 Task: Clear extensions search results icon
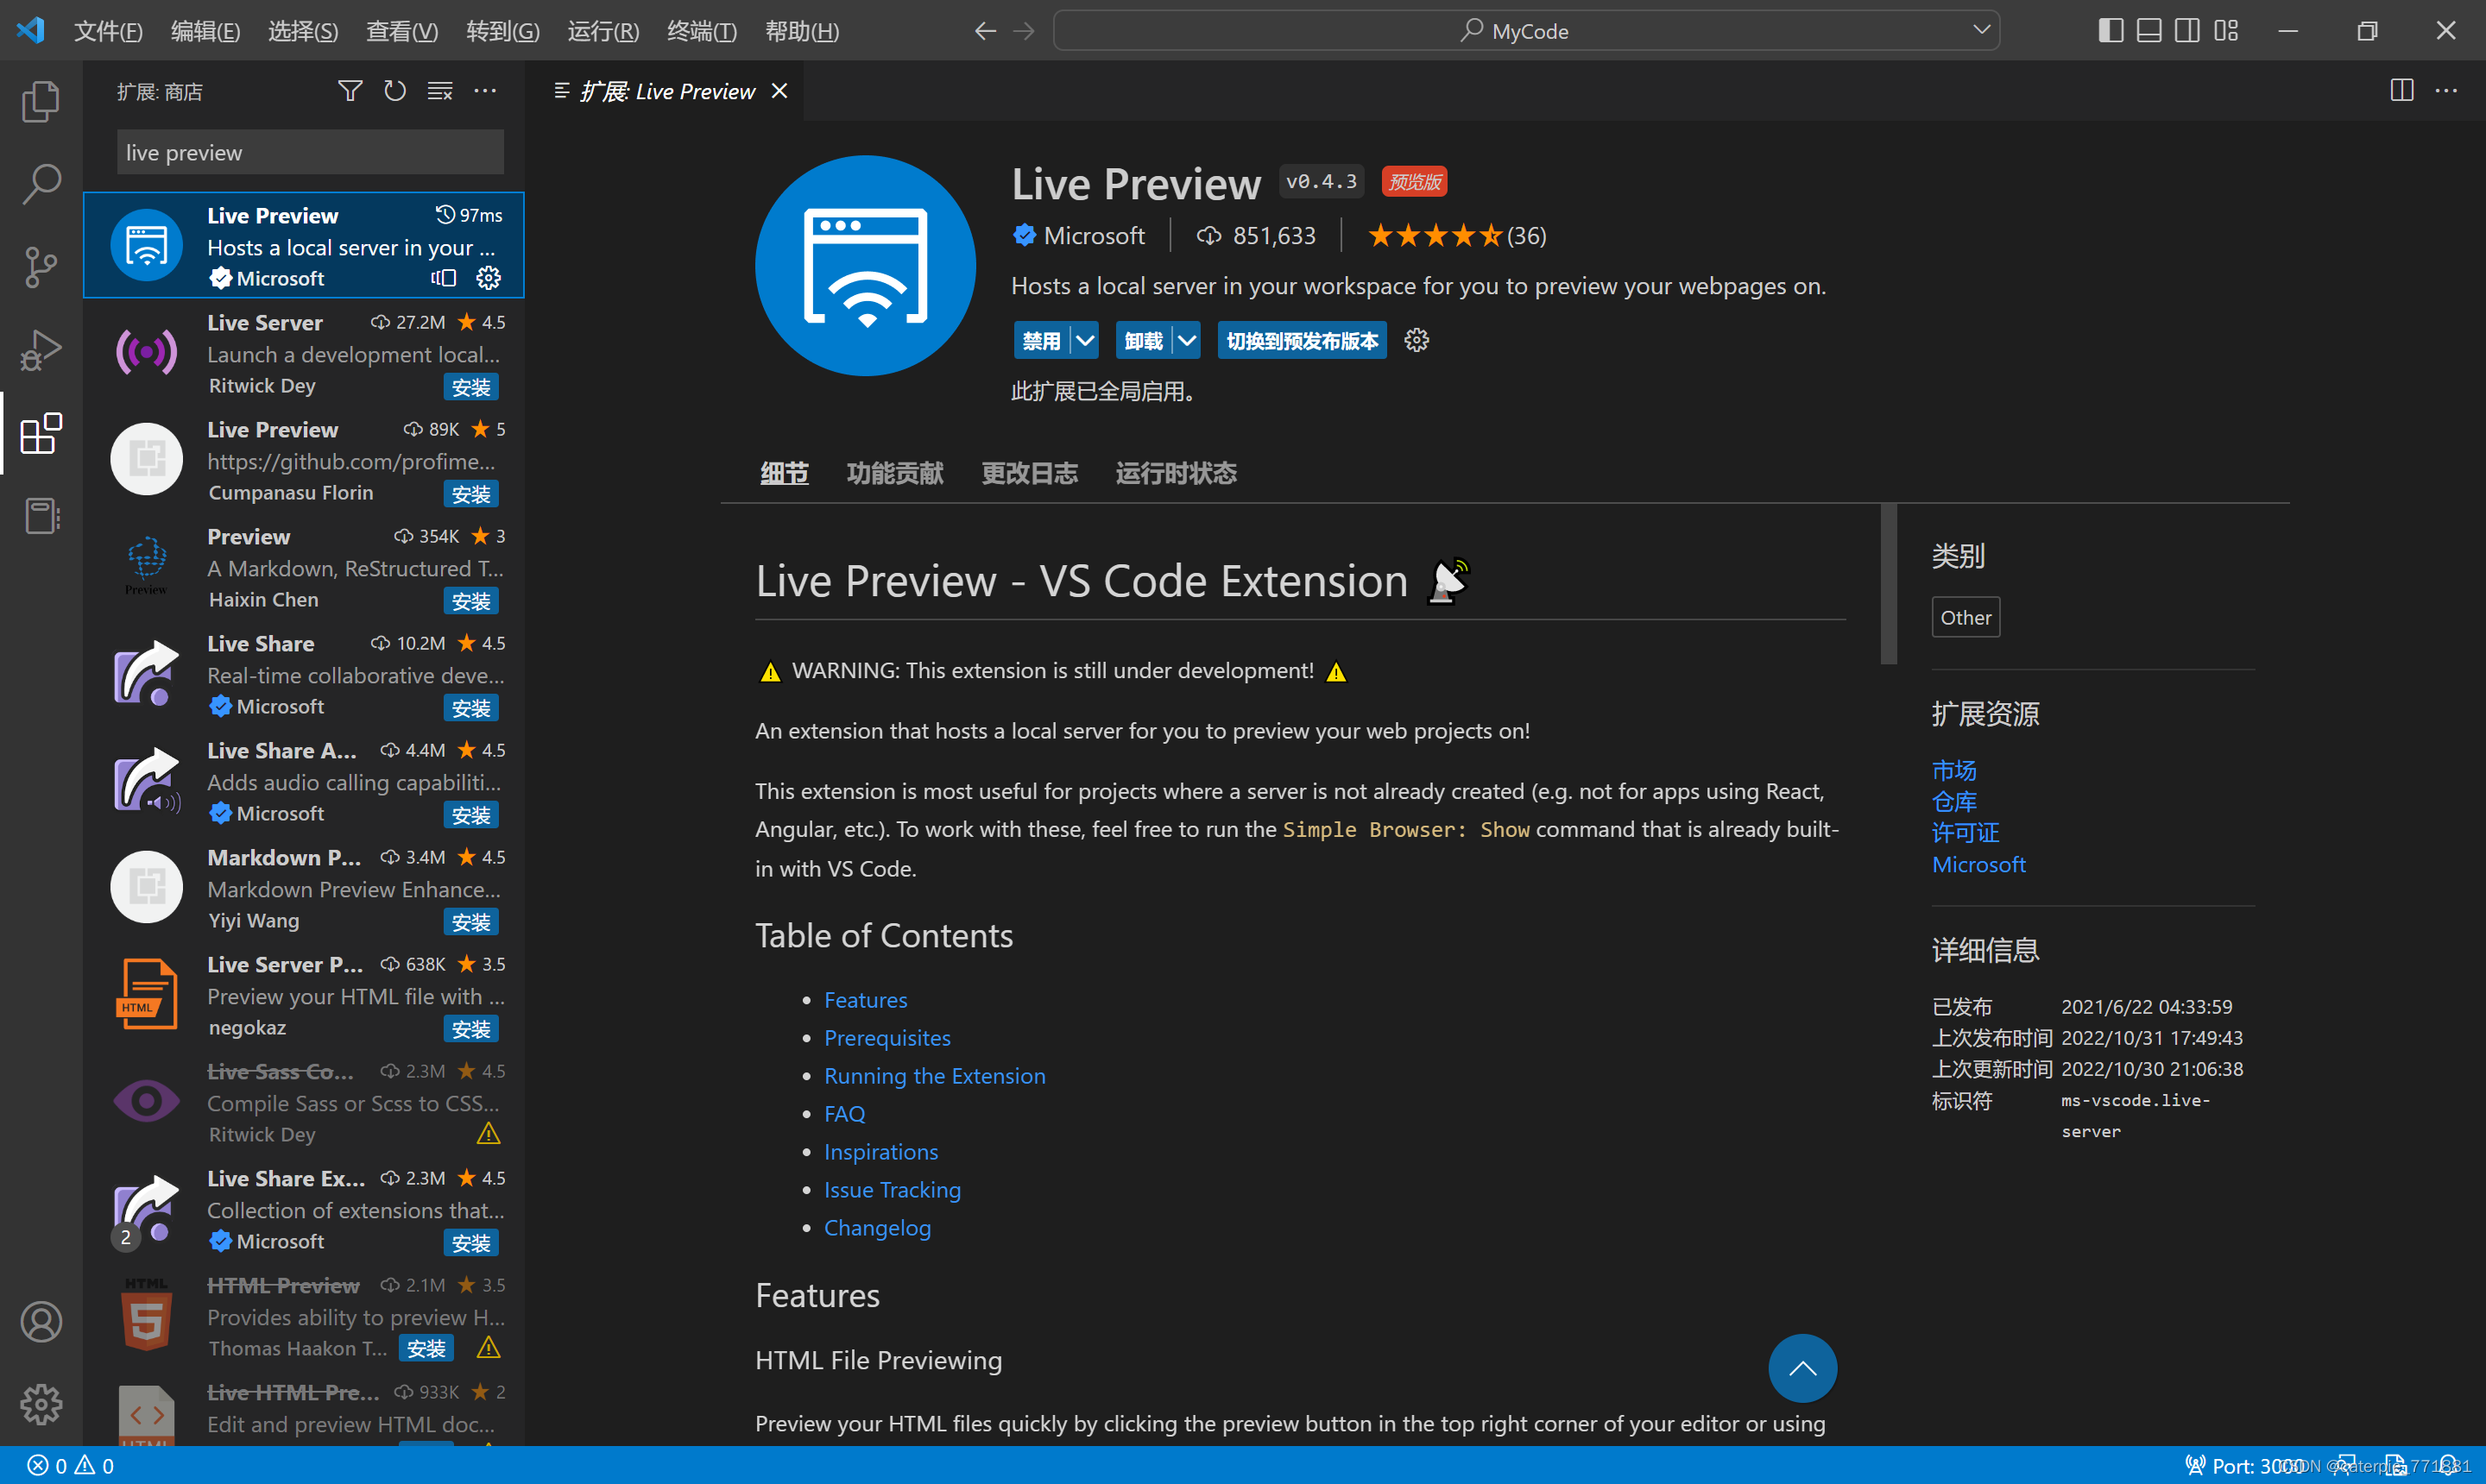(x=440, y=91)
